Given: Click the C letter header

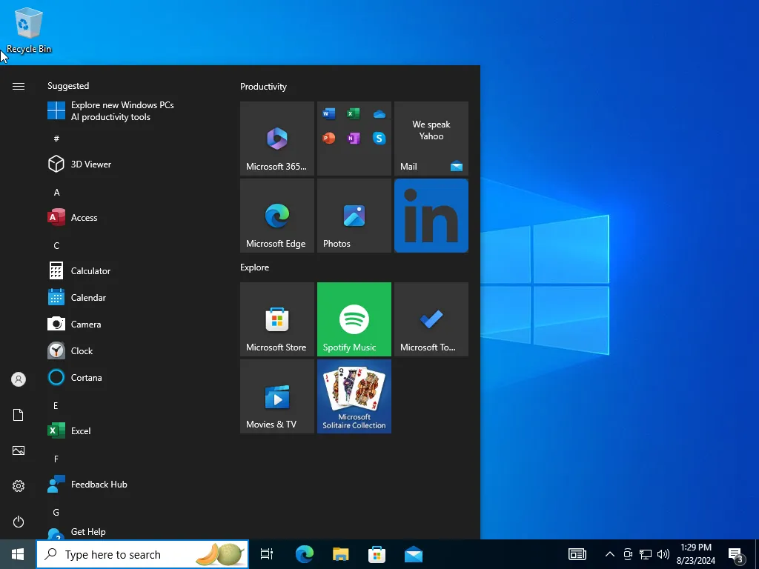Looking at the screenshot, I should tap(56, 246).
